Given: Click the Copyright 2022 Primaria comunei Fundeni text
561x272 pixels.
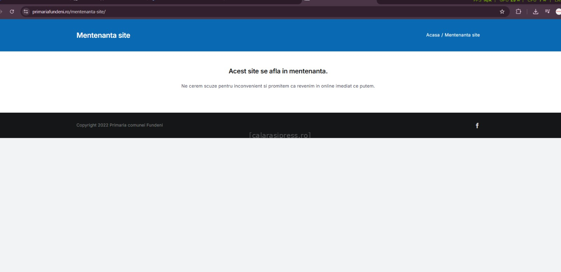Looking at the screenshot, I should 120,125.
